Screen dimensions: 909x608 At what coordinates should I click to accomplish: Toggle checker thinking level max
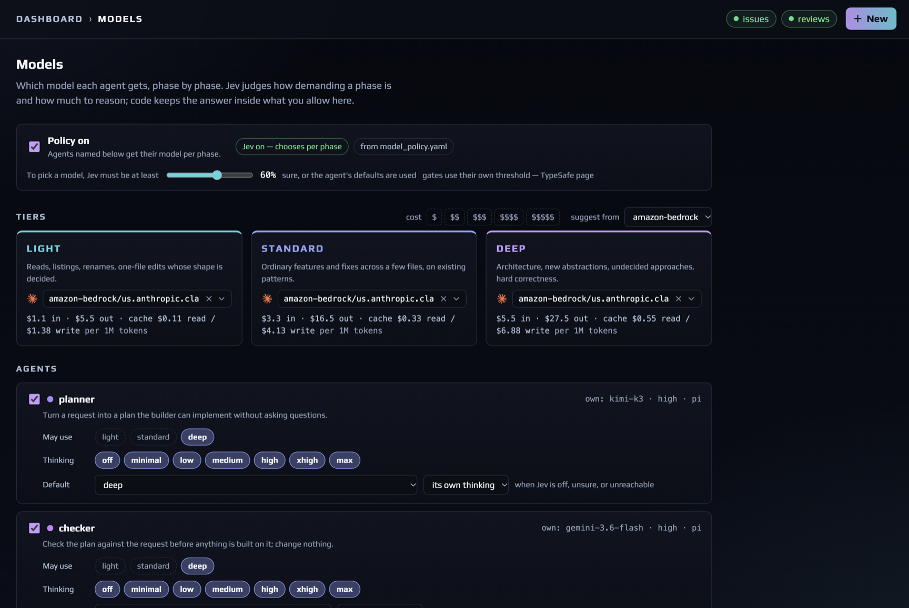coord(345,589)
